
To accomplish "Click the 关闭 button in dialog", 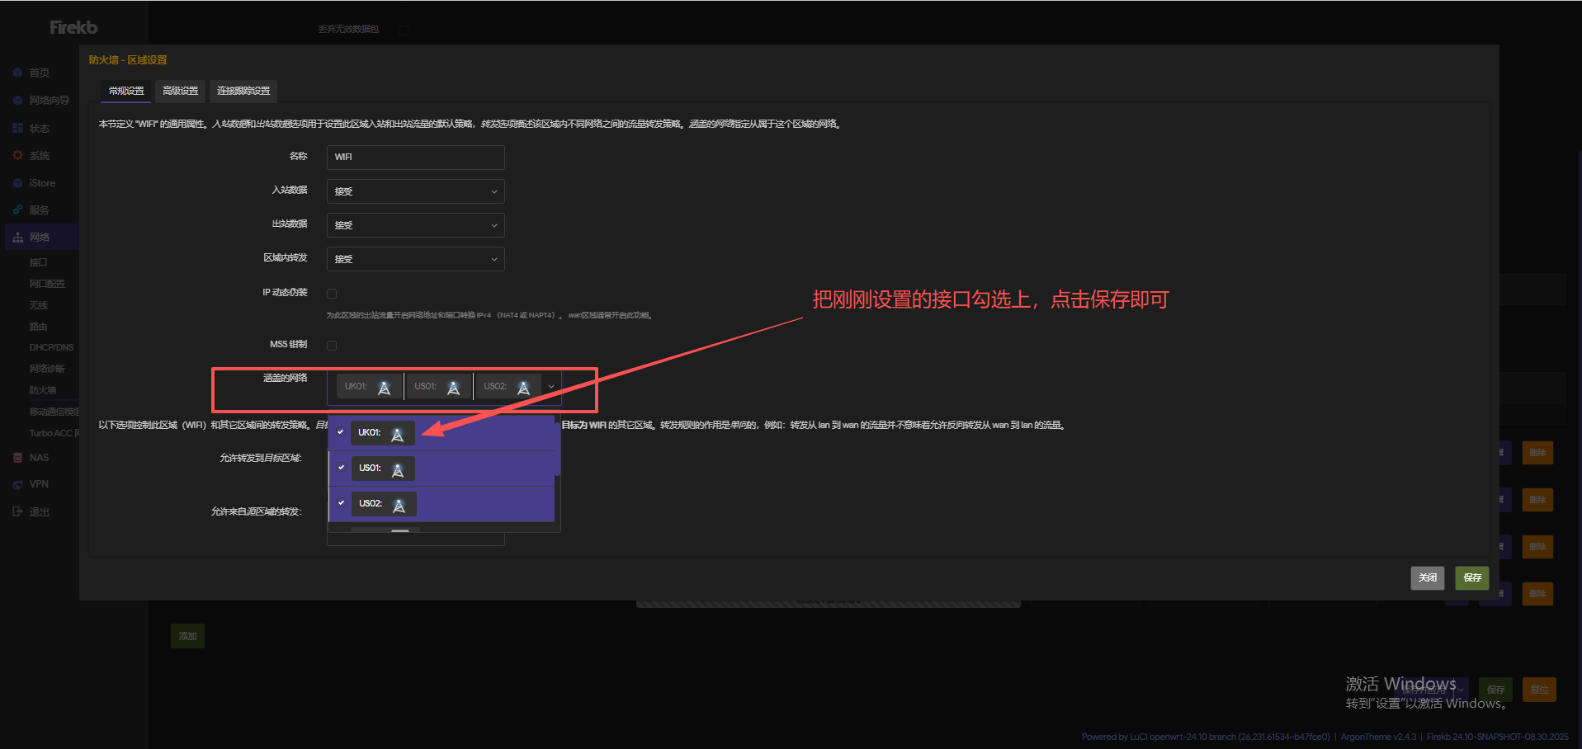I will pos(1427,577).
